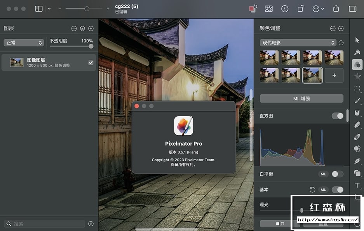Open the 正常 blend mode dropdown

24,43
